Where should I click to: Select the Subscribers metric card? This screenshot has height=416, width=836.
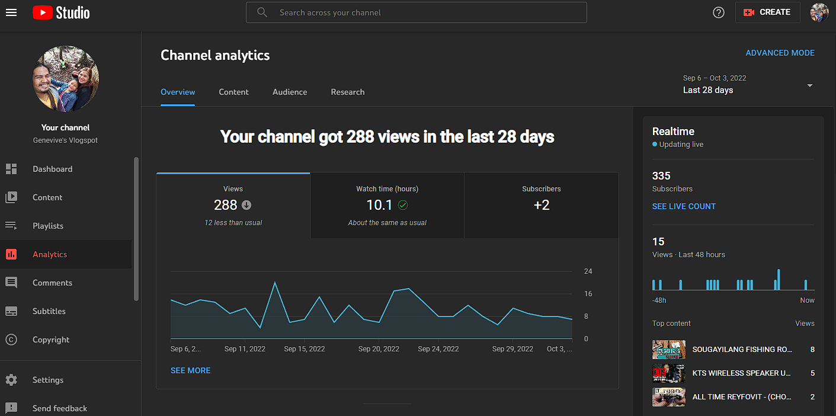[542, 206]
